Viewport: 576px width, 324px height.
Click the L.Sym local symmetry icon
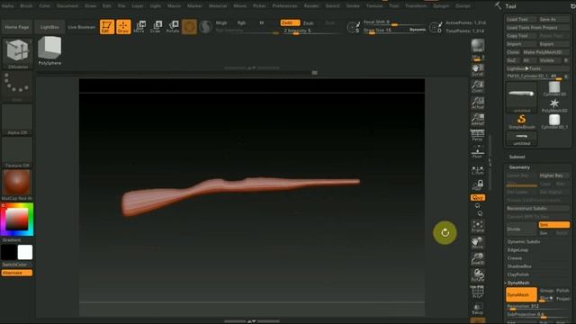click(478, 170)
